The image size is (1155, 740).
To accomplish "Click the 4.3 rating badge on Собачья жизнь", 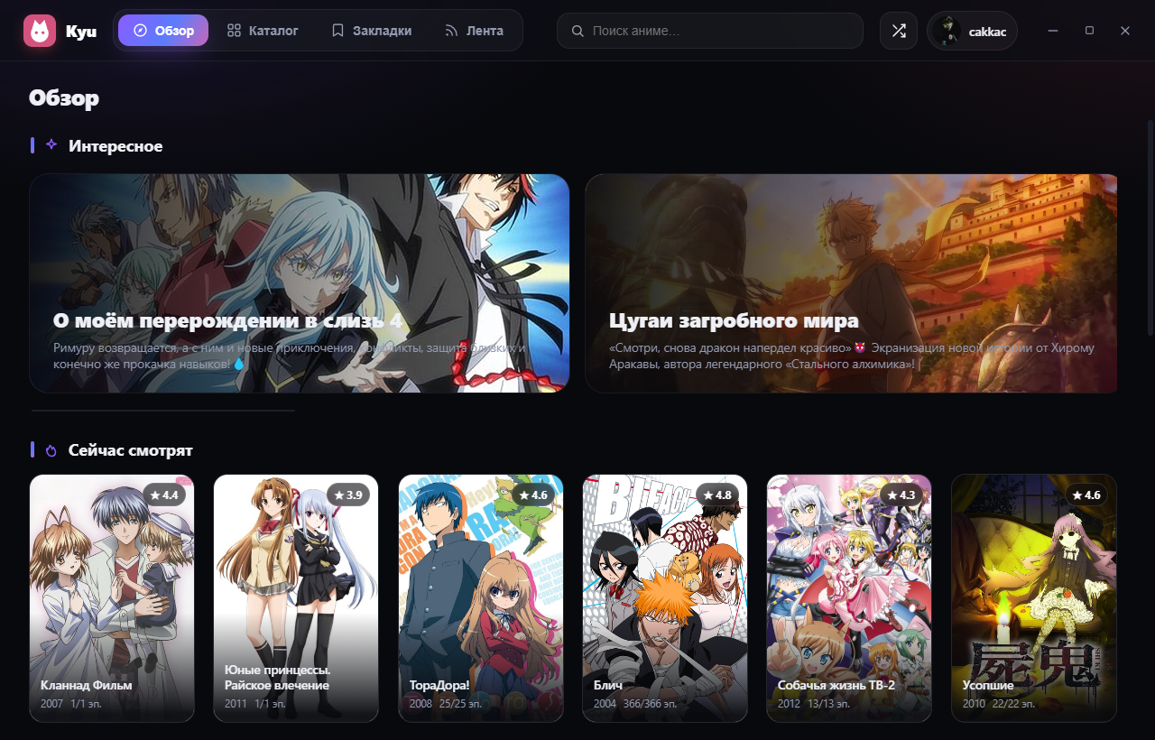I will [901, 495].
